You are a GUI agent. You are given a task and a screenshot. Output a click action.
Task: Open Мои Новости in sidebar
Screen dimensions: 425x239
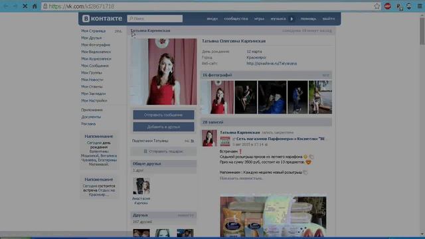pos(92,80)
